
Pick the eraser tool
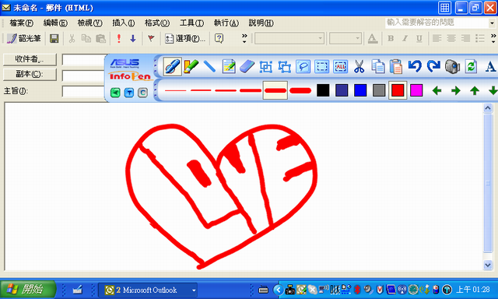tap(247, 66)
